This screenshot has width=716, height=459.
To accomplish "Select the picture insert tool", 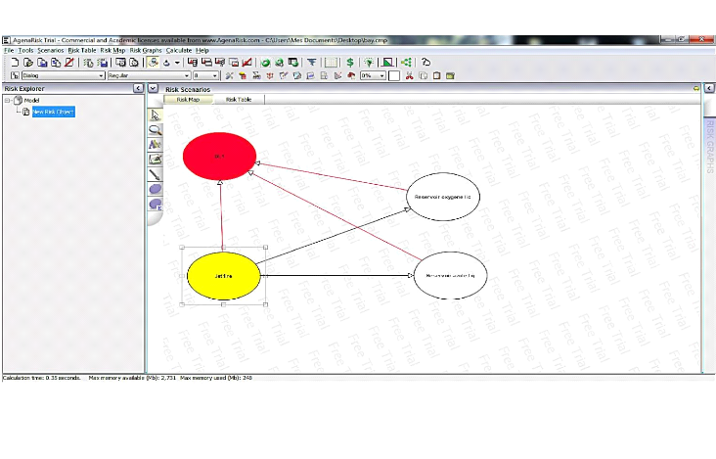I will tap(155, 159).
